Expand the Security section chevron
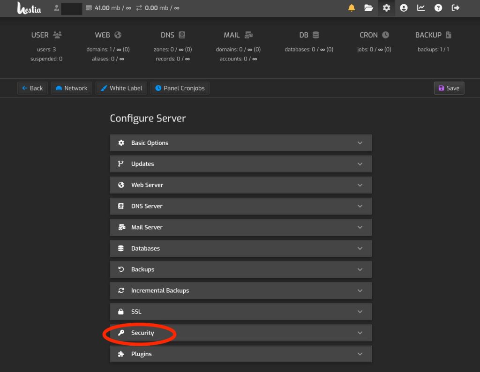This screenshot has width=480, height=372. 360,333
